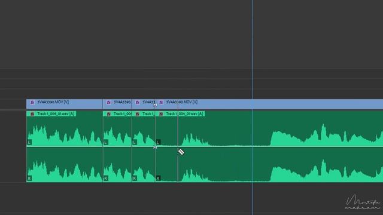Select edit point between third and fourth video clips
This screenshot has width=383, height=215.
pyautogui.click(x=155, y=104)
